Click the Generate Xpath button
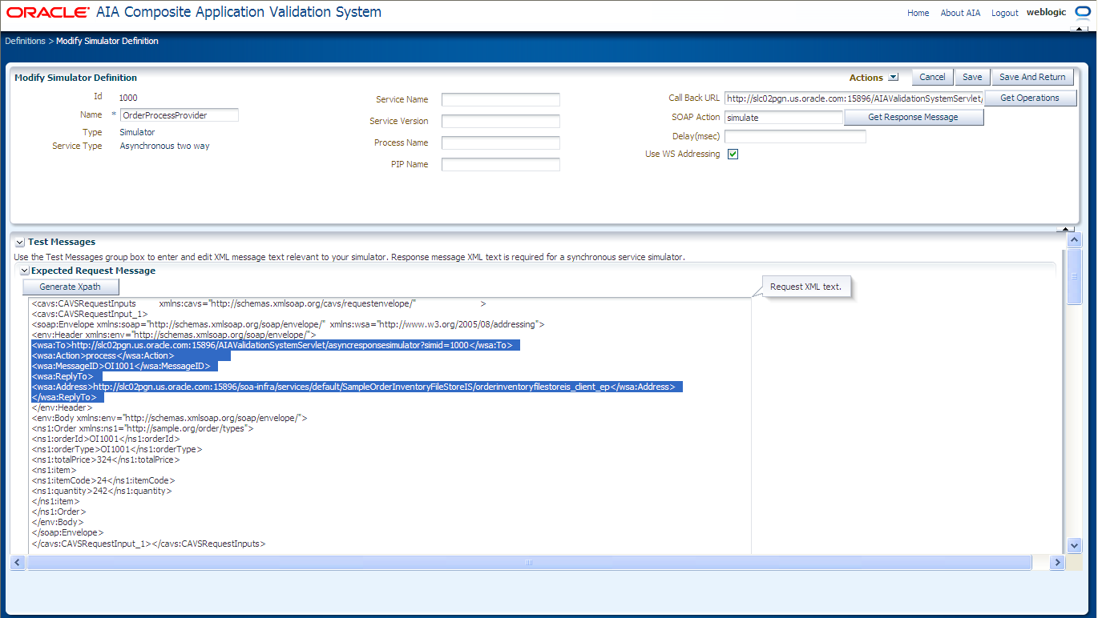 71,287
